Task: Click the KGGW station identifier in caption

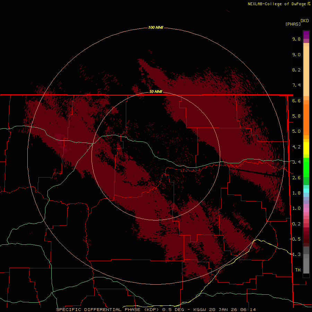Action: [200, 310]
